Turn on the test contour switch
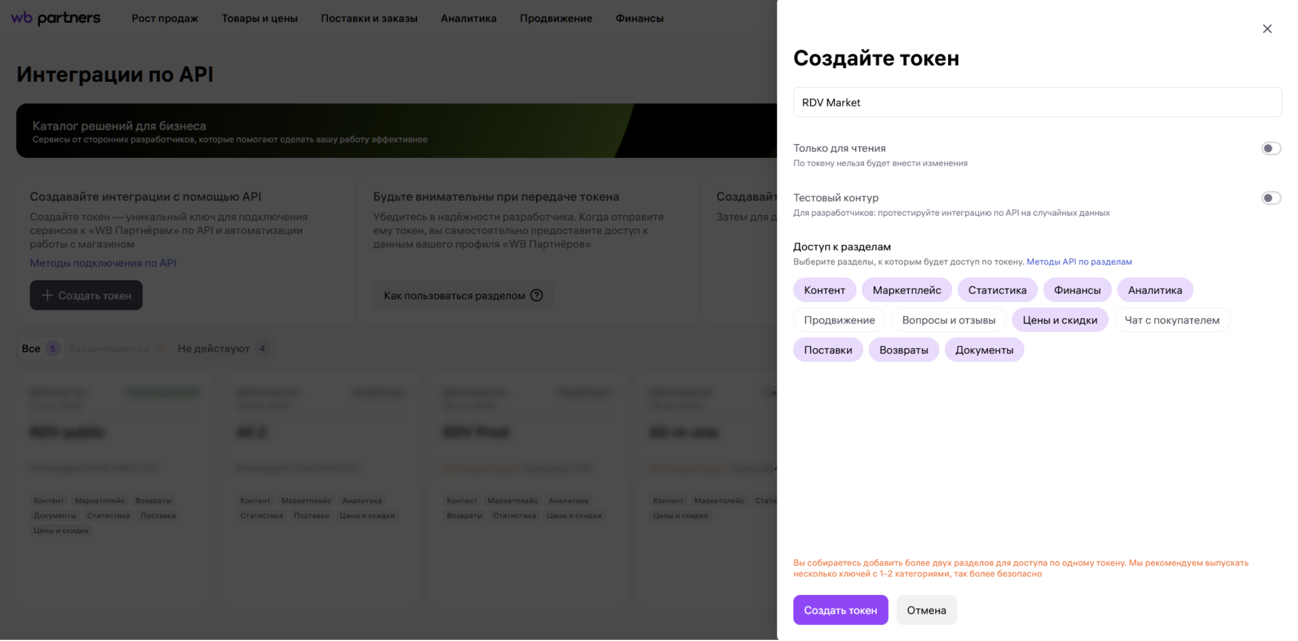Viewport: 1298px width, 641px height. pyautogui.click(x=1270, y=198)
